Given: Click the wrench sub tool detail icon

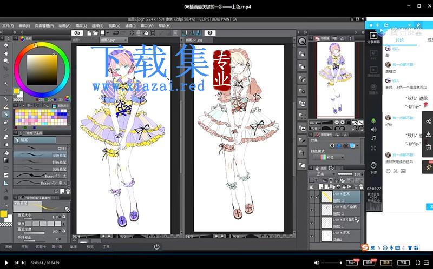Looking at the screenshot, I should pos(67,209).
